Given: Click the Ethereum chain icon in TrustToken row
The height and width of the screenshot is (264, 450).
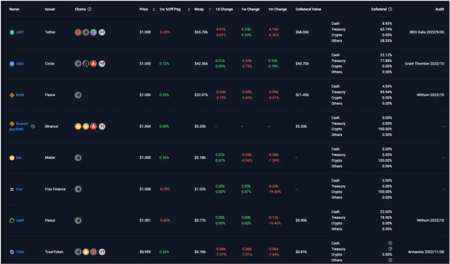Looking at the screenshot, I should pos(78,252).
